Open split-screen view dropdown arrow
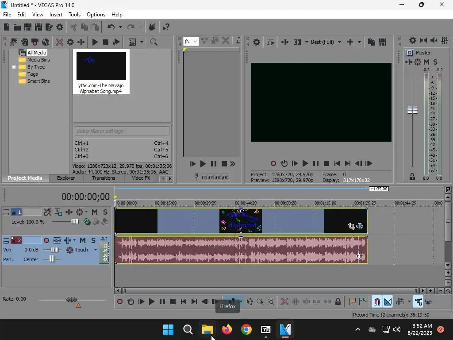 pos(307,42)
